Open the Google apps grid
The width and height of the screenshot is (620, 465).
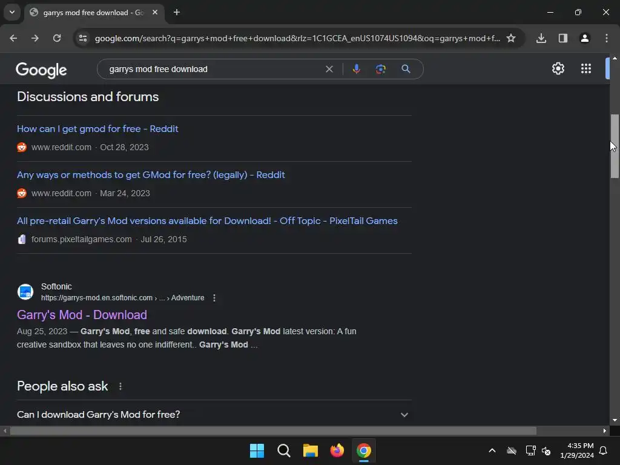click(586, 68)
